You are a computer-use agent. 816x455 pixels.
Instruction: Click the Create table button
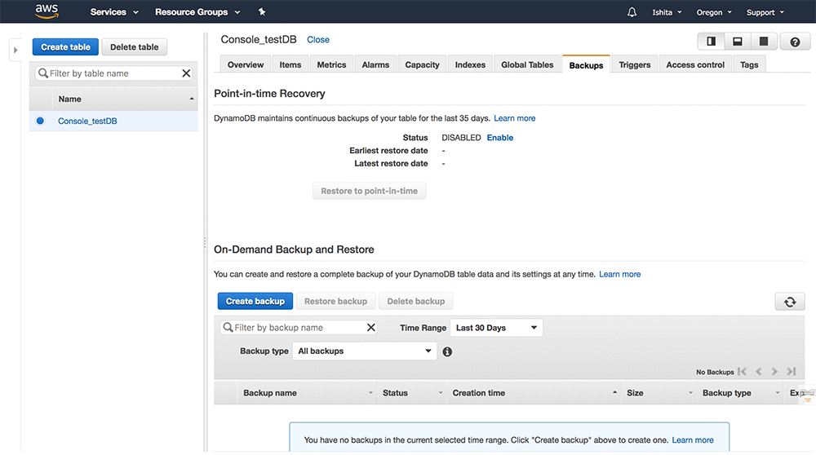(x=65, y=46)
